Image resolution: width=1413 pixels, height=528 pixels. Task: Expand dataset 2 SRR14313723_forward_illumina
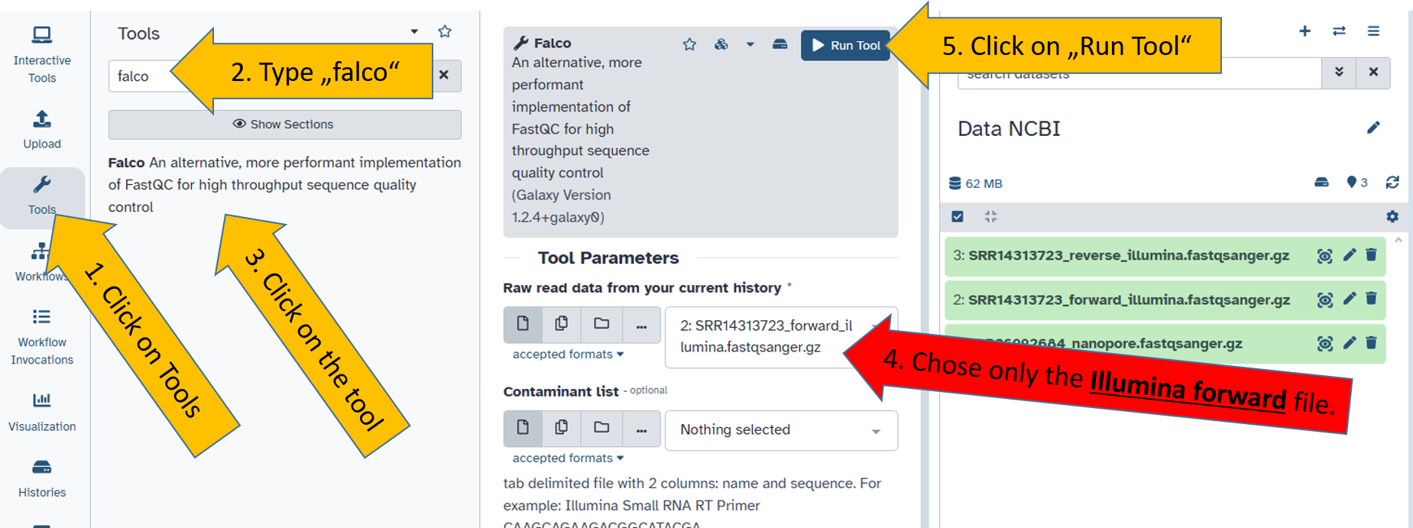1129,300
